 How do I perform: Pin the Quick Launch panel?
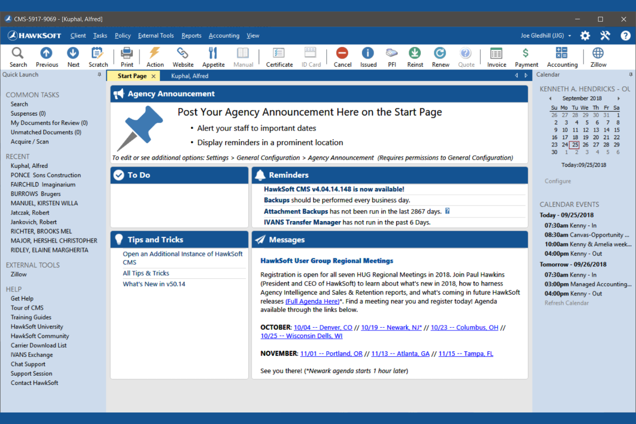99,75
